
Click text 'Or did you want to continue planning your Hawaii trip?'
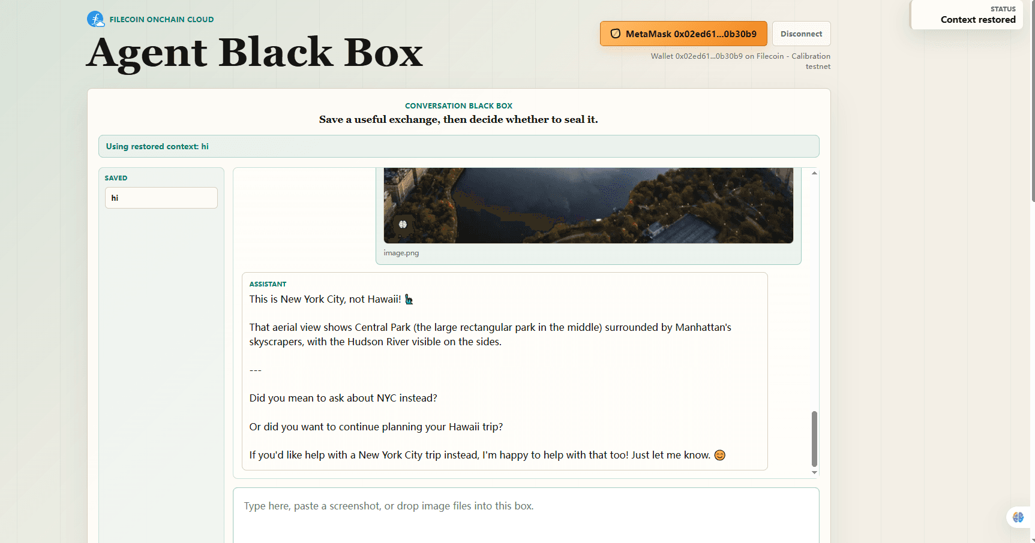click(376, 427)
